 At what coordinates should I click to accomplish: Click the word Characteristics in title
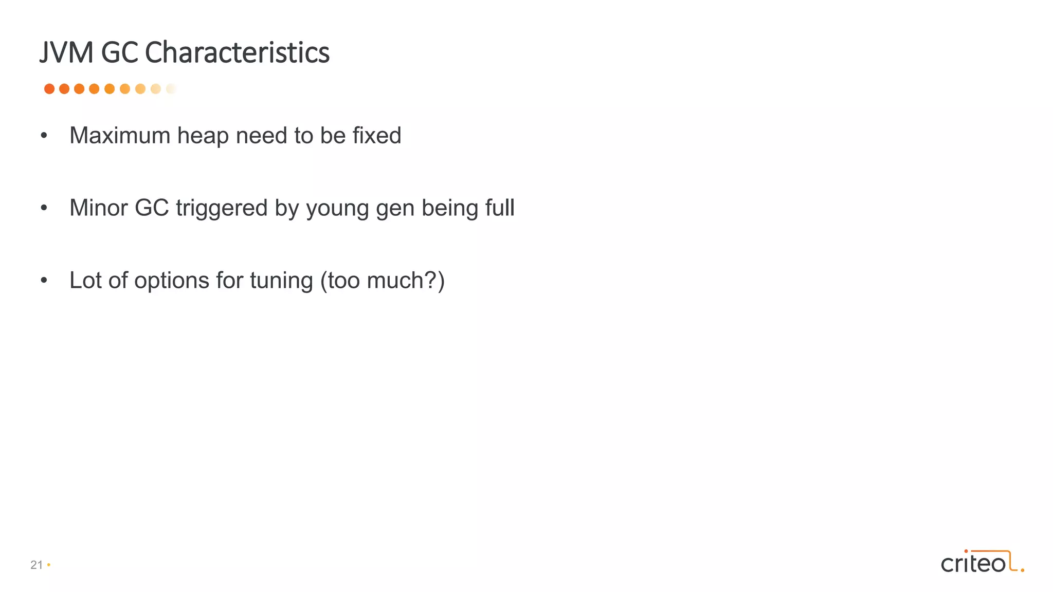click(237, 52)
